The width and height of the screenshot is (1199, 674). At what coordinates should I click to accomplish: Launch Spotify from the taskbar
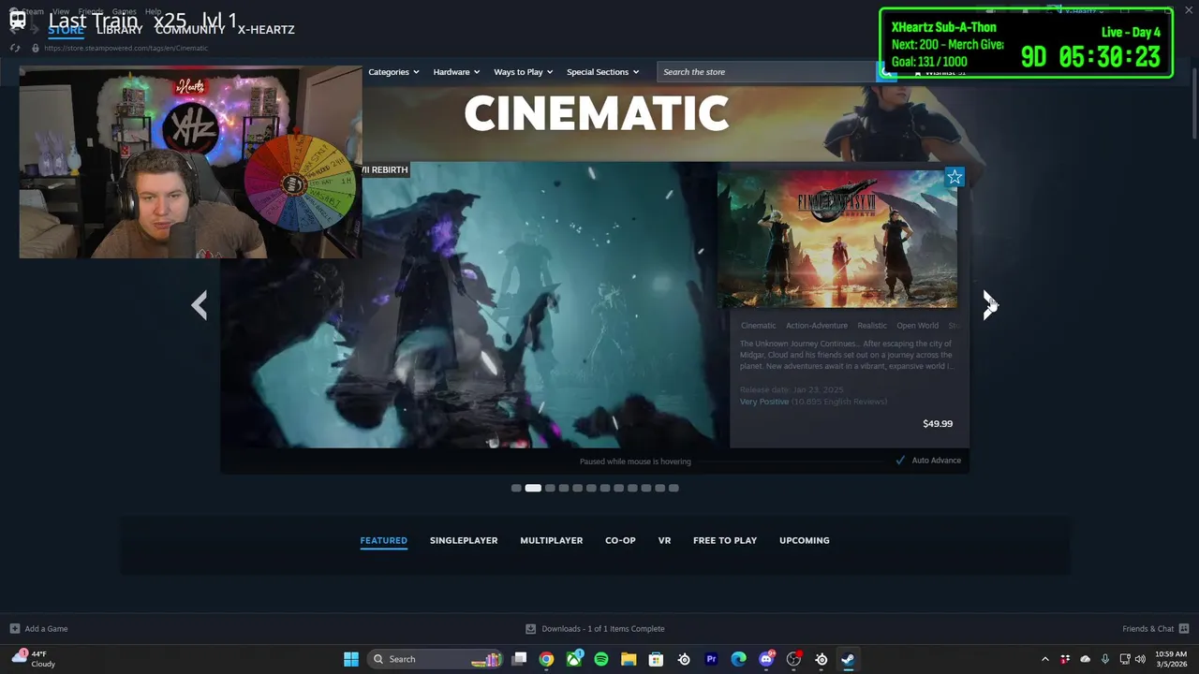pos(601,659)
